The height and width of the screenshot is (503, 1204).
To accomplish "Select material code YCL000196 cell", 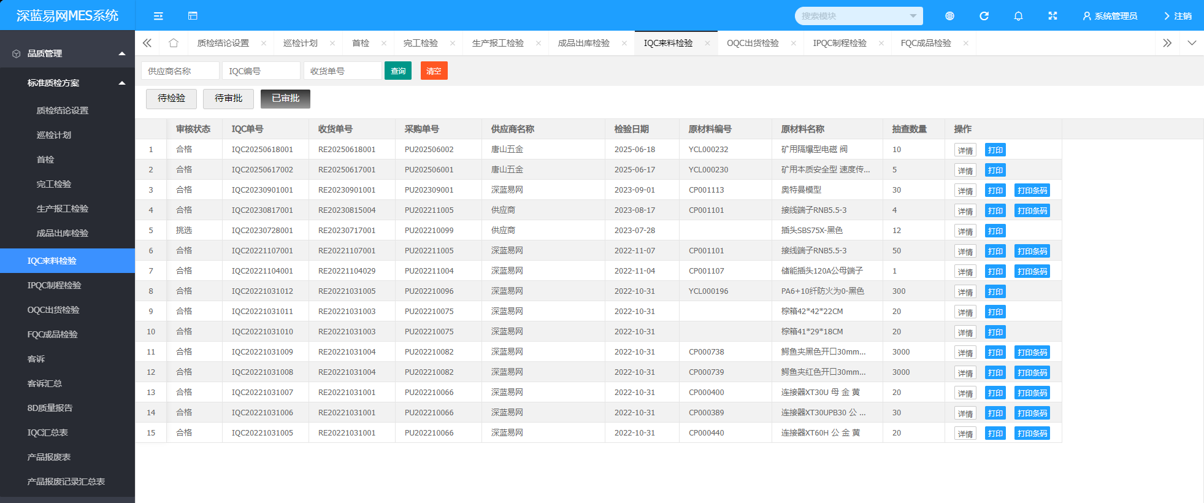I will [x=725, y=291].
